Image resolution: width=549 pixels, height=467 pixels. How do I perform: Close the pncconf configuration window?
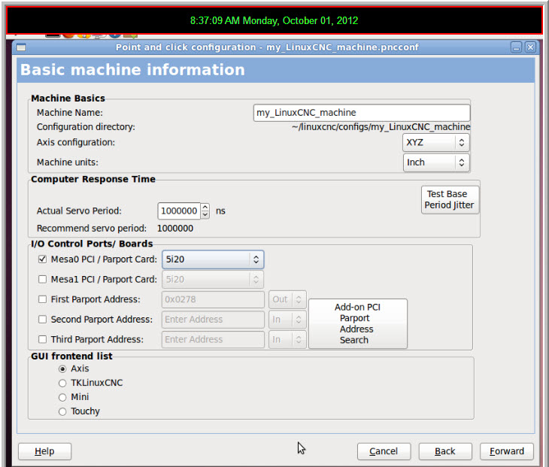click(x=530, y=47)
